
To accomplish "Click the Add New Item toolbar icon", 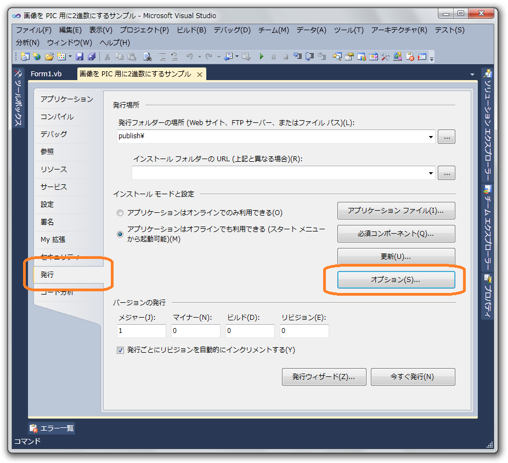I will point(61,57).
